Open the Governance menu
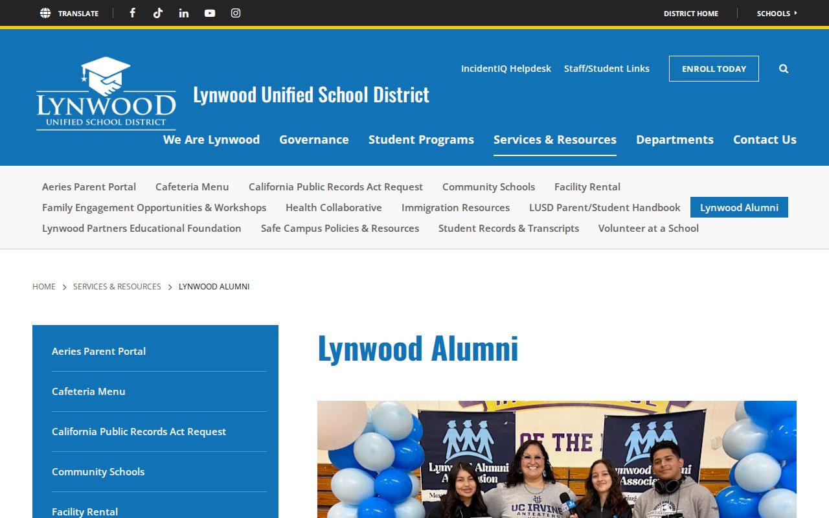This screenshot has height=518, width=829. (x=314, y=139)
